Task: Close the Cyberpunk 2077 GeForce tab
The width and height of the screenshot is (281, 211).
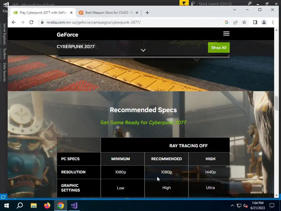Action: (71, 13)
